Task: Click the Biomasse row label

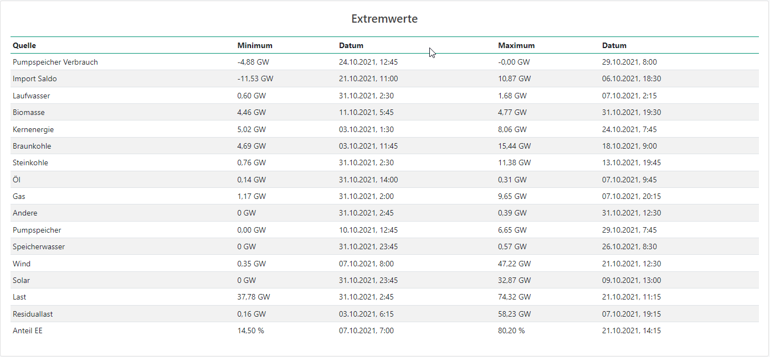Action: (29, 112)
